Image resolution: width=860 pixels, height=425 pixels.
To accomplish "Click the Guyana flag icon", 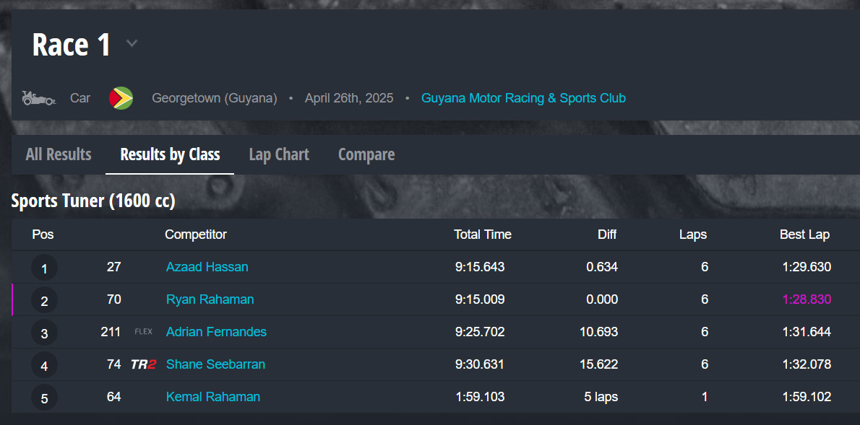I will tap(121, 98).
